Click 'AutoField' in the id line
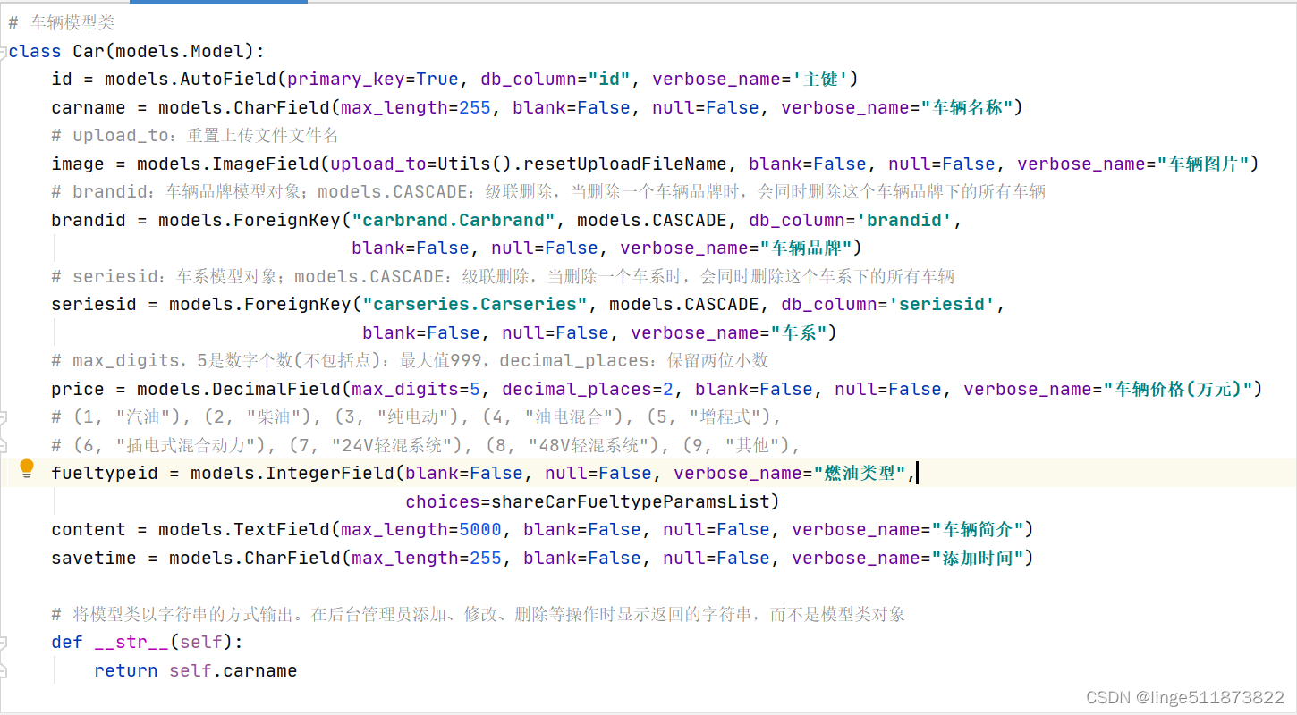 (228, 80)
